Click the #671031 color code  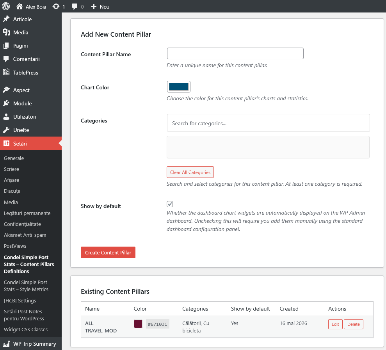(x=158, y=324)
